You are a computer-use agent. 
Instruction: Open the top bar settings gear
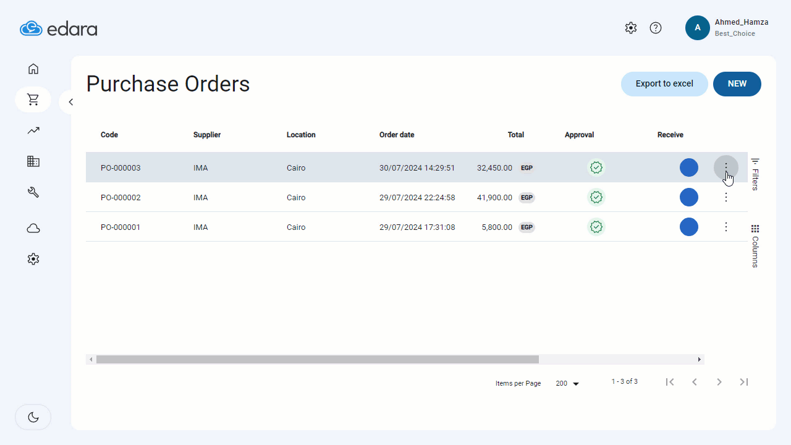(x=631, y=28)
